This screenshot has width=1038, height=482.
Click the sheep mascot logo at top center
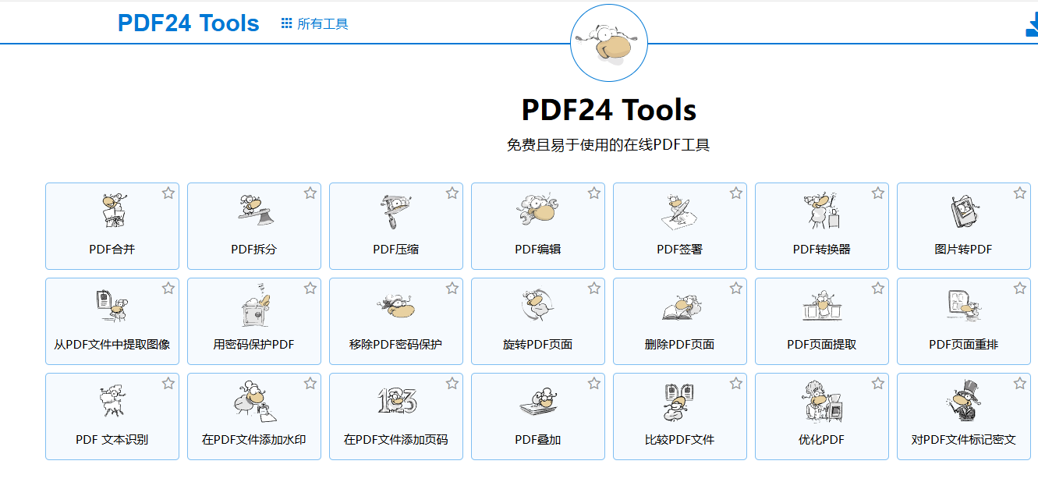[x=609, y=43]
